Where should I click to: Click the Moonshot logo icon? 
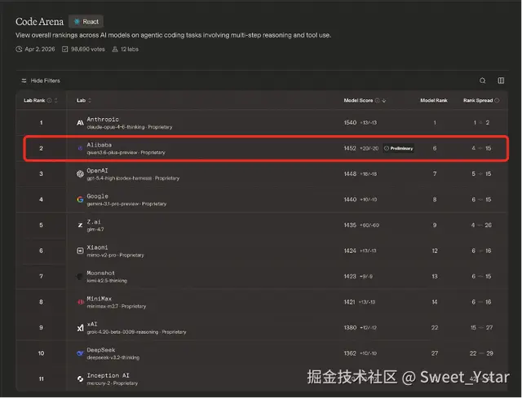(x=80, y=277)
